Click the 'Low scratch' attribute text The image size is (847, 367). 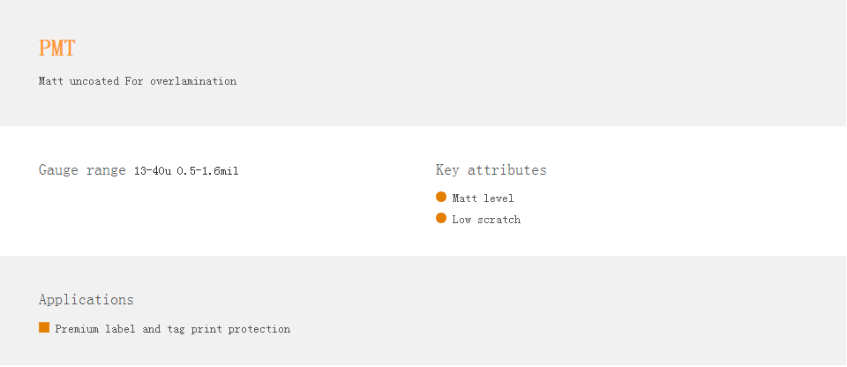(x=486, y=220)
